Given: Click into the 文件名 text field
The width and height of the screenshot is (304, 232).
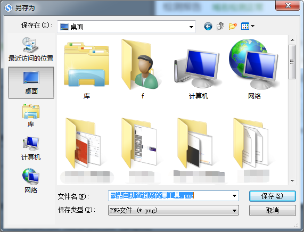Looking at the screenshot, I should 170,196.
